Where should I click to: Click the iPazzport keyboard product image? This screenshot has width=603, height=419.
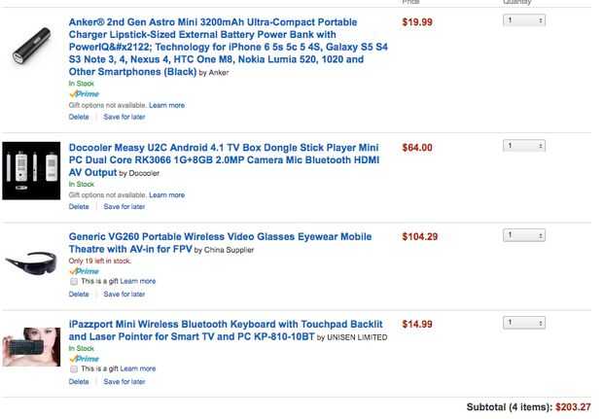[x=31, y=347]
